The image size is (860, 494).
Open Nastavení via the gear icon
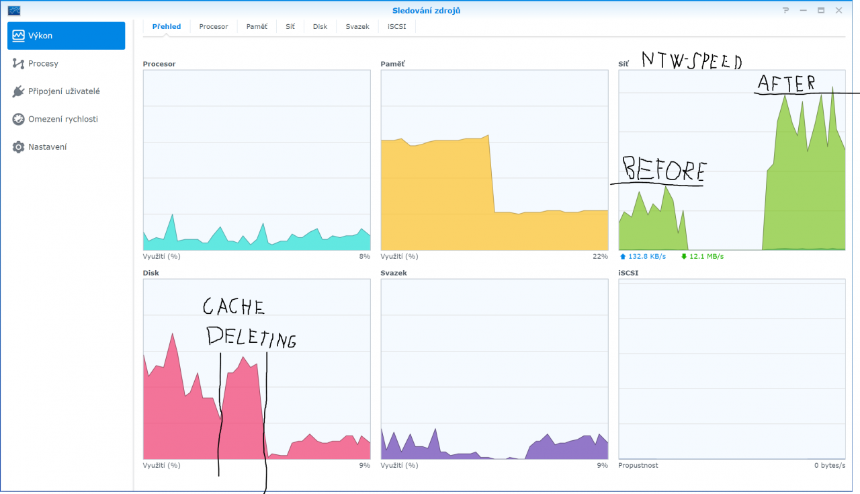pyautogui.click(x=19, y=147)
